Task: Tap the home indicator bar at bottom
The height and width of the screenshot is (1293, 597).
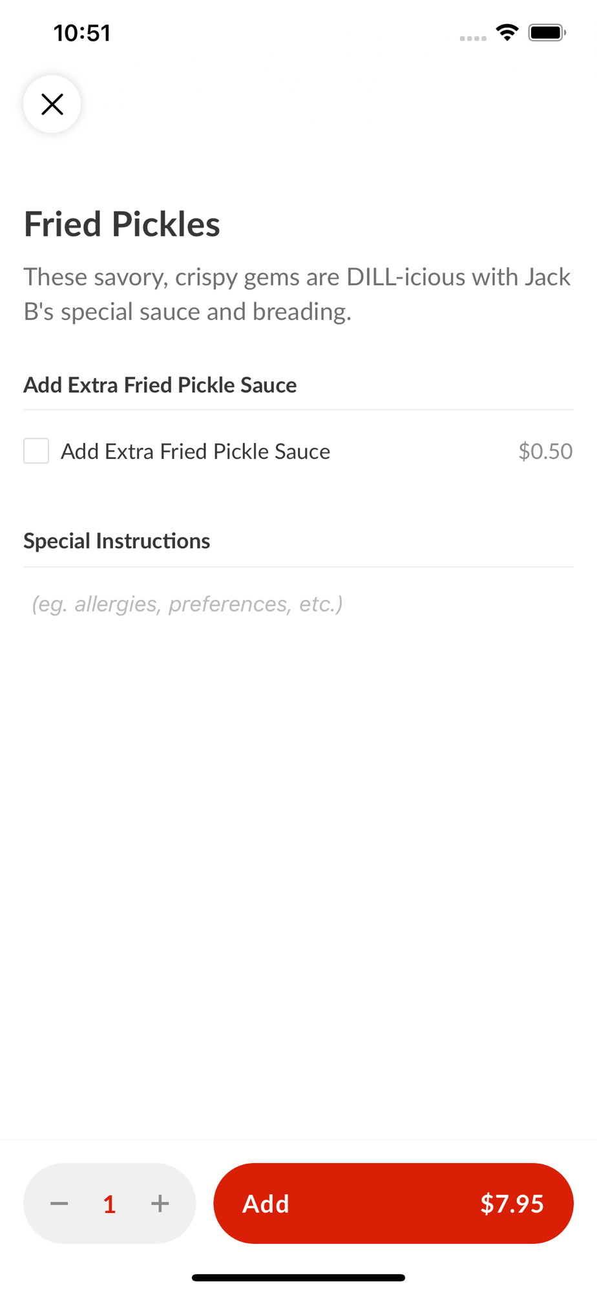Action: click(298, 1277)
